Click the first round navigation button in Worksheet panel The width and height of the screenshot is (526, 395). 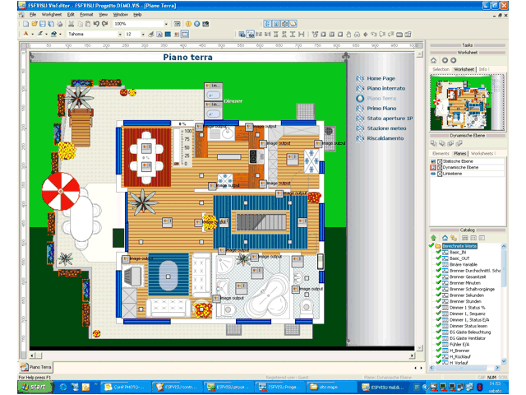445,60
